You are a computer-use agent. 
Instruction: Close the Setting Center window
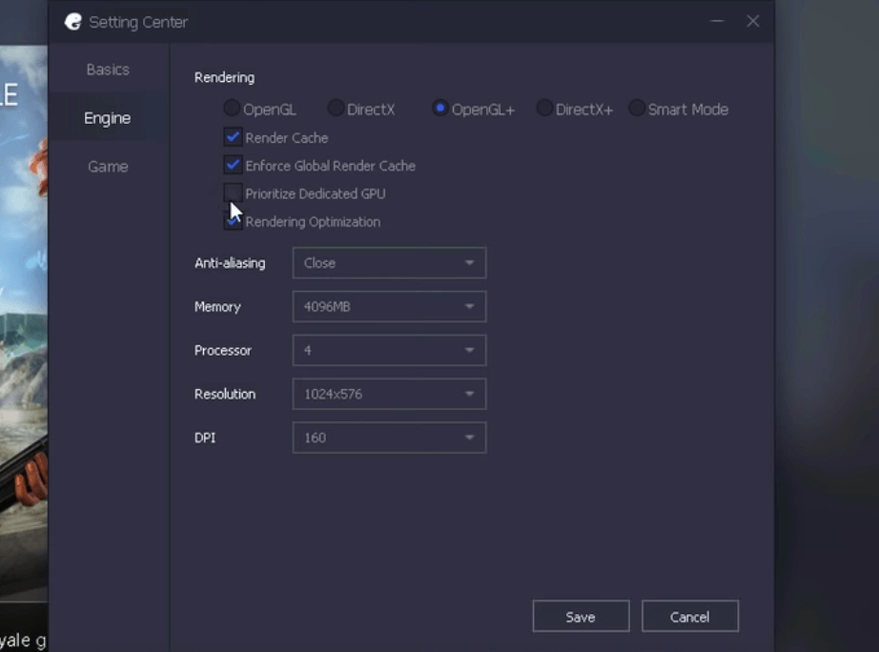point(753,21)
